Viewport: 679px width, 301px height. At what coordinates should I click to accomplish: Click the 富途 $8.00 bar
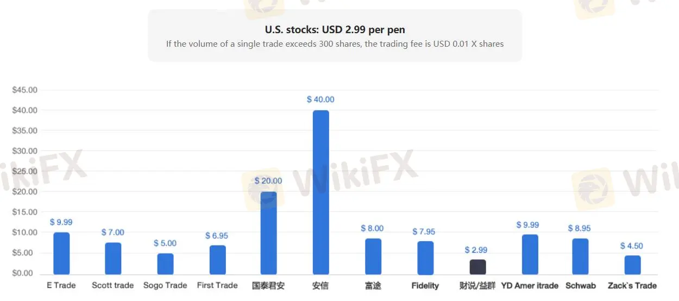tap(373, 256)
